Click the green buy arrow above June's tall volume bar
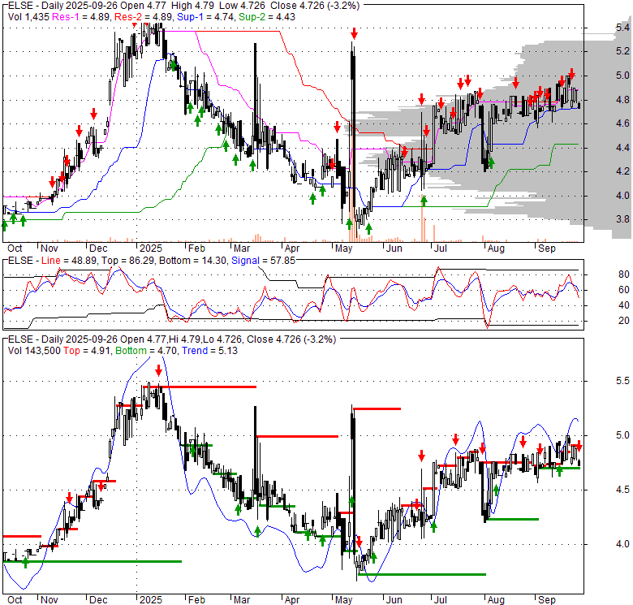The image size is (633, 605). pos(424,200)
